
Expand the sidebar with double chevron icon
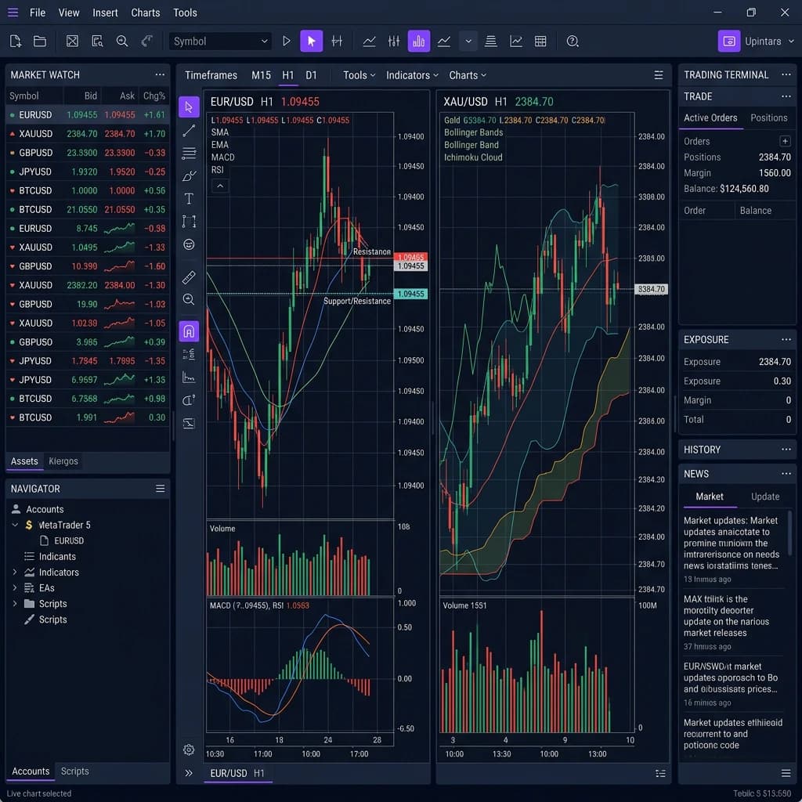click(189, 773)
